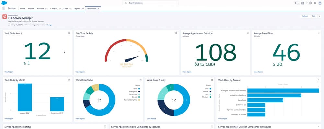324x129 pixels.
Task: Click the 'Service' app name label
Action: coord(12,9)
